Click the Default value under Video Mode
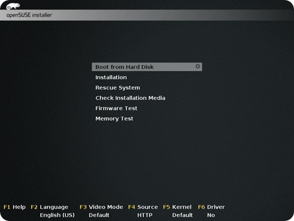Image resolution: width=294 pixels, height=221 pixels. 99,215
